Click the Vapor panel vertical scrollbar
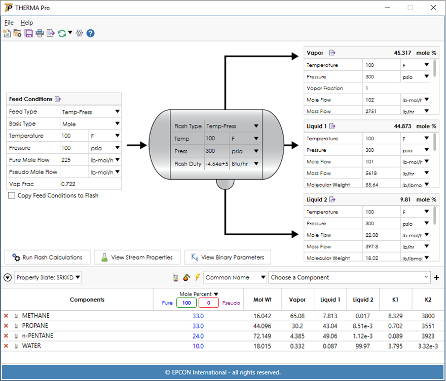This screenshot has height=381, width=446. 435,68
